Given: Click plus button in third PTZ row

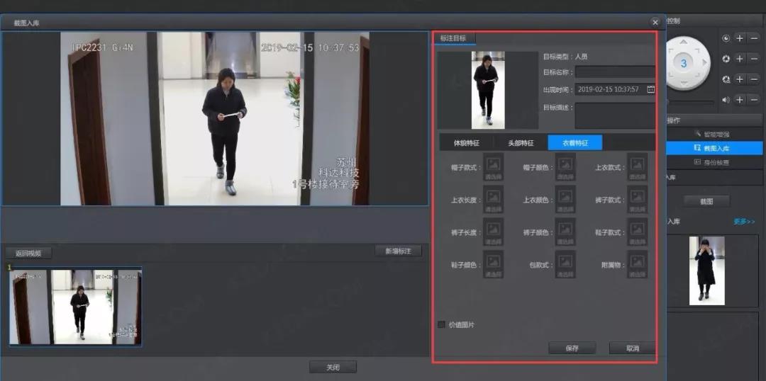Looking at the screenshot, I should (x=740, y=79).
